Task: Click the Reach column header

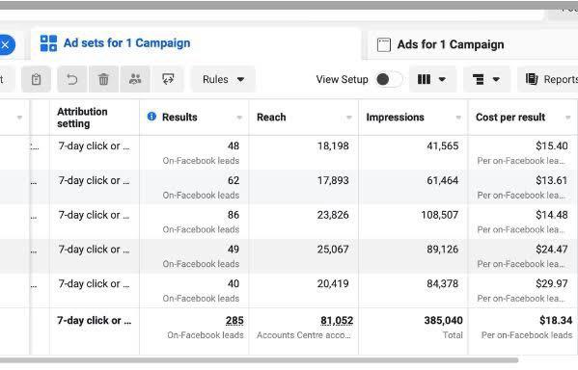Action: pos(271,118)
